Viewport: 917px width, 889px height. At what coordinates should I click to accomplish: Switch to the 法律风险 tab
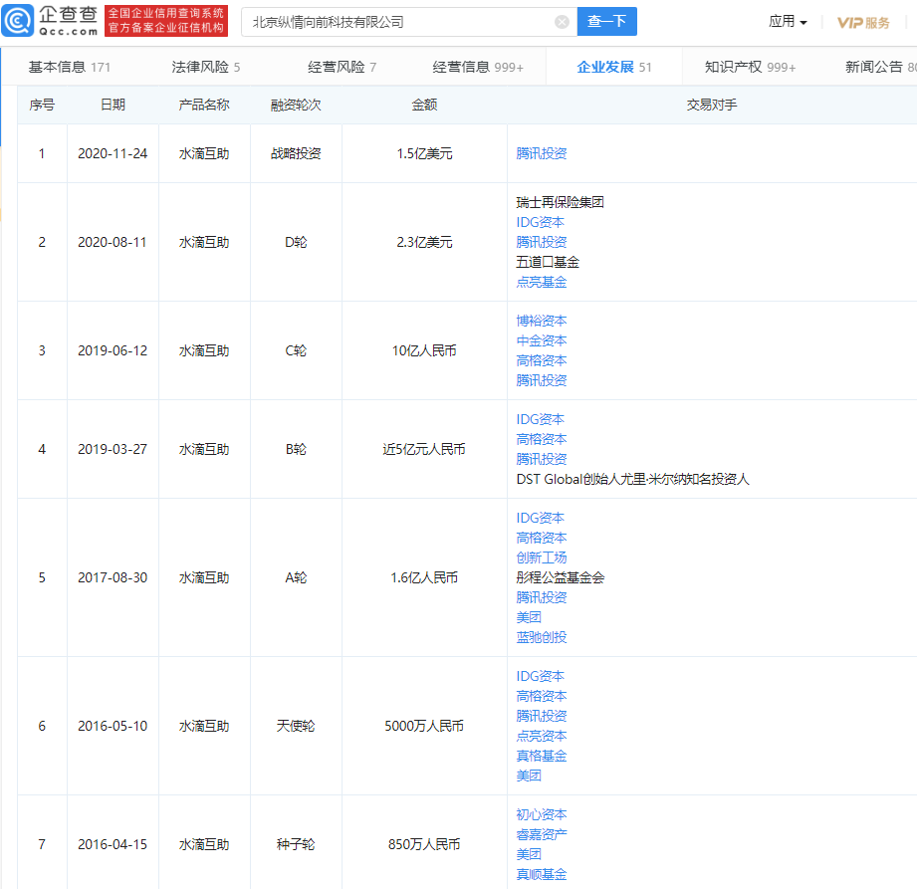point(206,67)
